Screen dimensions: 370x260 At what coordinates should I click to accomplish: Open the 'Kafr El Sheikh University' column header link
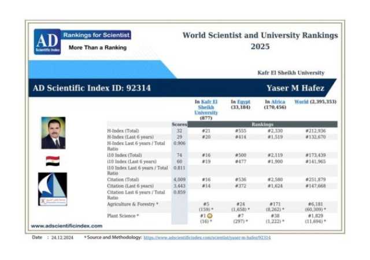point(206,107)
